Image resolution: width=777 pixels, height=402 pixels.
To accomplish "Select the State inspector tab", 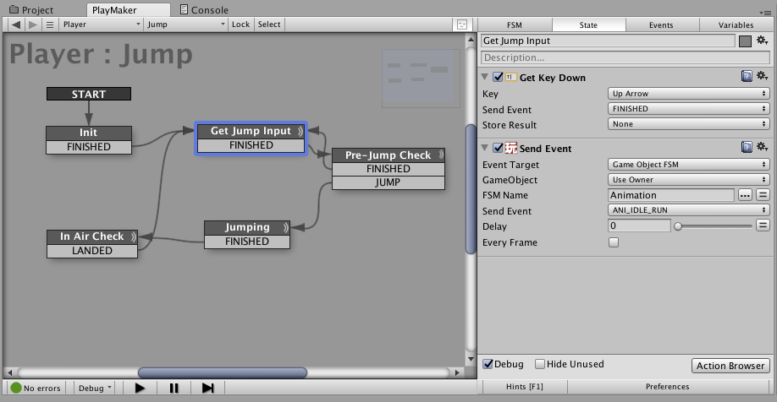I will coord(588,24).
